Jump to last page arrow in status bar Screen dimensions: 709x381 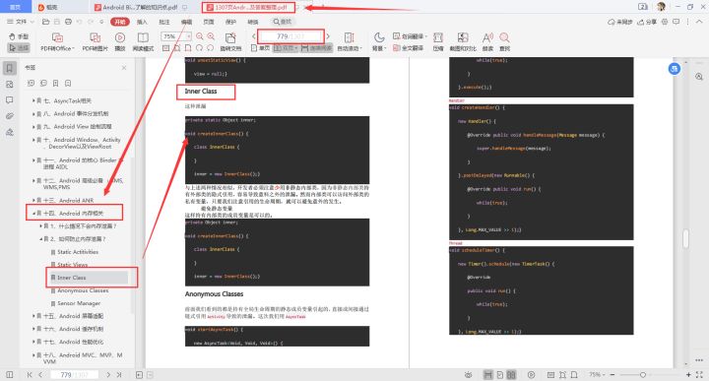pyautogui.click(x=119, y=375)
